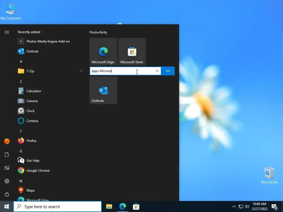This screenshot has height=212, width=283.
Task: Open the Clock app
Action: [x=51, y=111]
